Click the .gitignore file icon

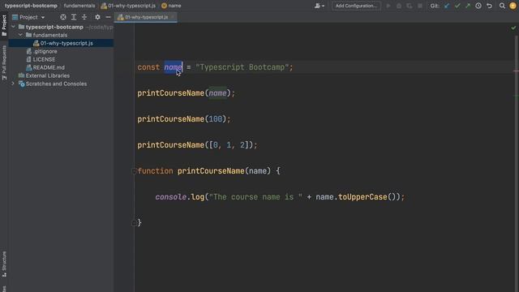[x=29, y=51]
